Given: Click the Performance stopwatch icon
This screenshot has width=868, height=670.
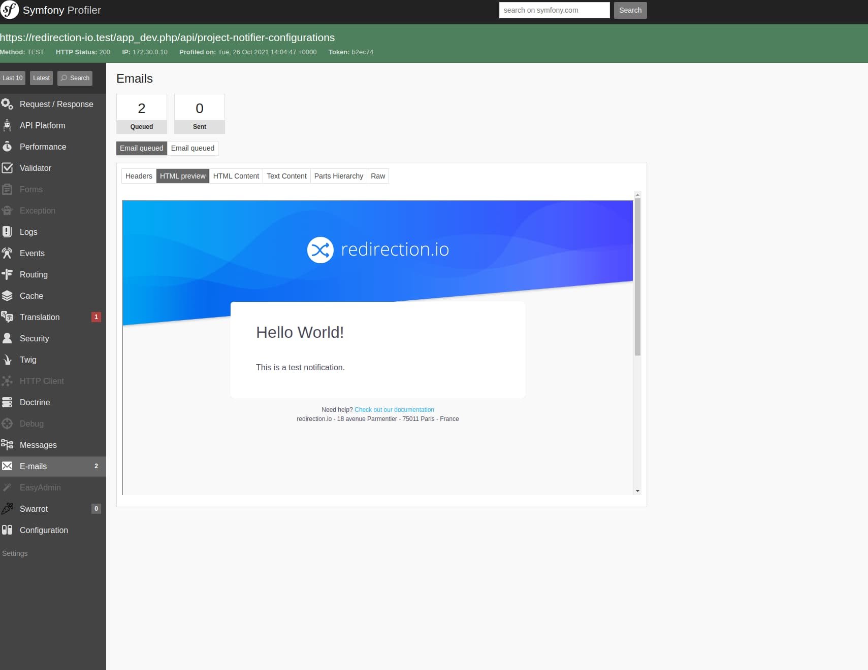Looking at the screenshot, I should click(x=7, y=147).
